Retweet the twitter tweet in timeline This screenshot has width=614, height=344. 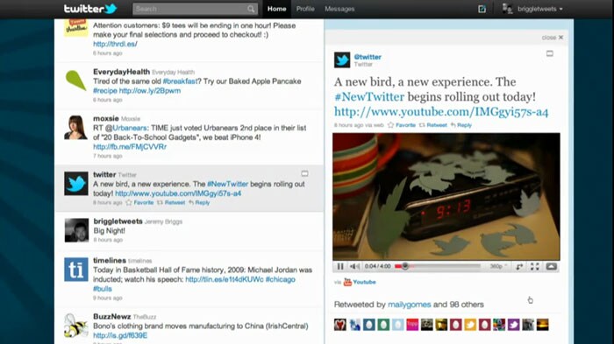[171, 202]
